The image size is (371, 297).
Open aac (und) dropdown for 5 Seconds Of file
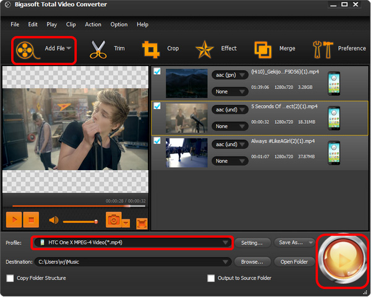(x=230, y=110)
